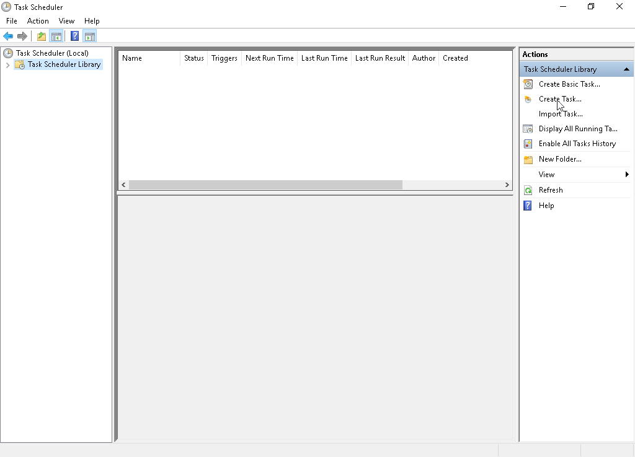Click New Folder... action
This screenshot has height=457, width=635.
click(560, 159)
